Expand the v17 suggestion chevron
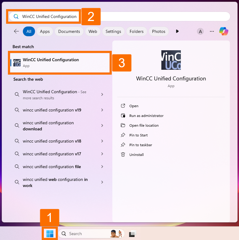Screen dimensions: 239x240 coord(102,154)
